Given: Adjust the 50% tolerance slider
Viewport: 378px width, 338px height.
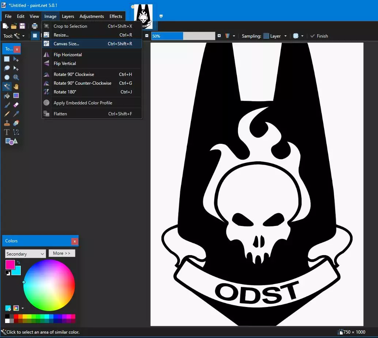Looking at the screenshot, I should click(x=183, y=36).
